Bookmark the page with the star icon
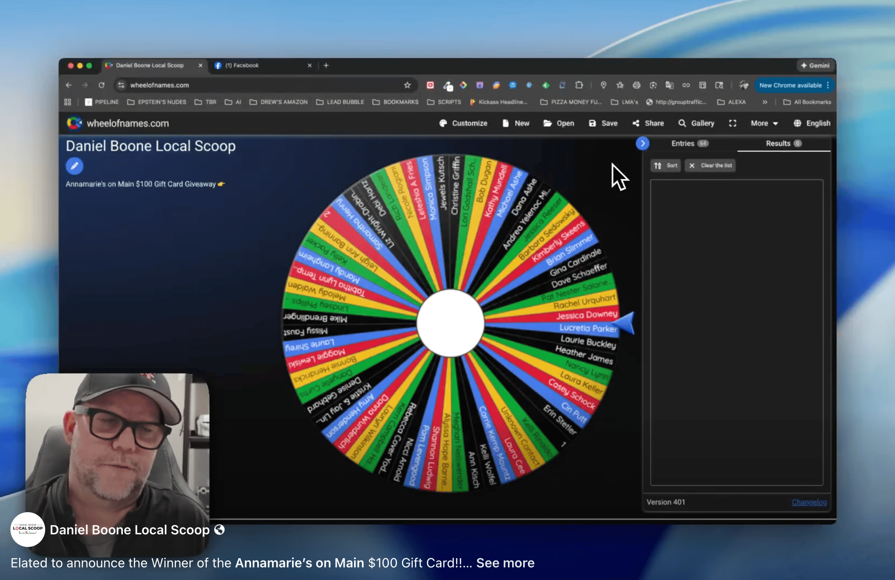The image size is (895, 580). tap(407, 85)
